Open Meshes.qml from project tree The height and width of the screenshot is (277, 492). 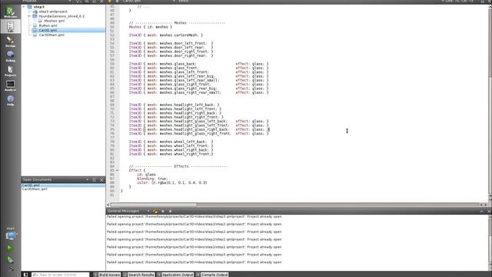click(x=54, y=21)
